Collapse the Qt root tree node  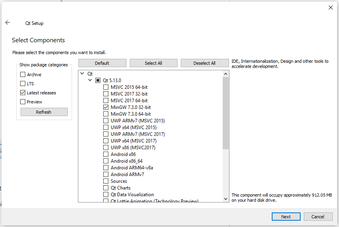[x=82, y=73]
